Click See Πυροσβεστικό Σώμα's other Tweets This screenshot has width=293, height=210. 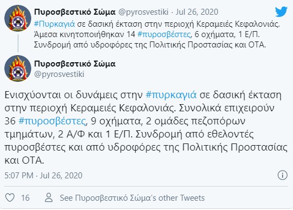click(x=132, y=197)
